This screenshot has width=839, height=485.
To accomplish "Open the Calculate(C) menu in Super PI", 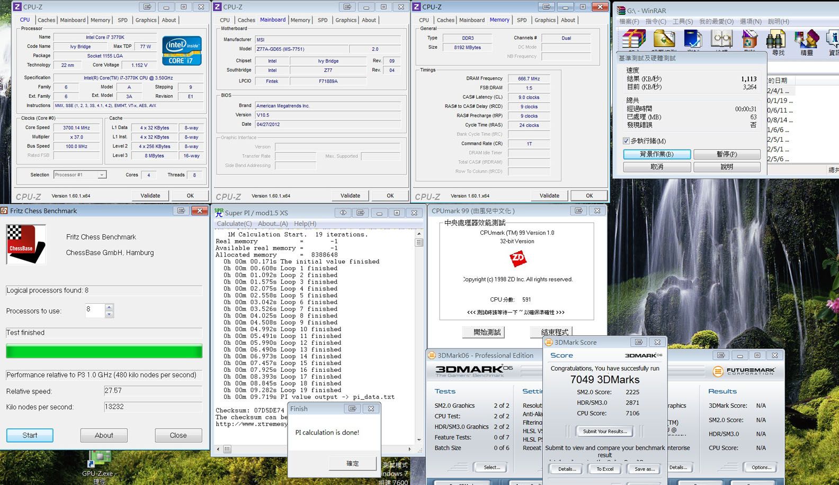I will [234, 224].
